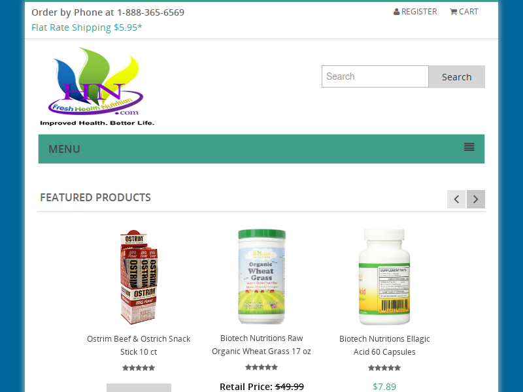Click Wheat Grass star rating
The height and width of the screenshot is (392, 523).
pyautogui.click(x=261, y=367)
